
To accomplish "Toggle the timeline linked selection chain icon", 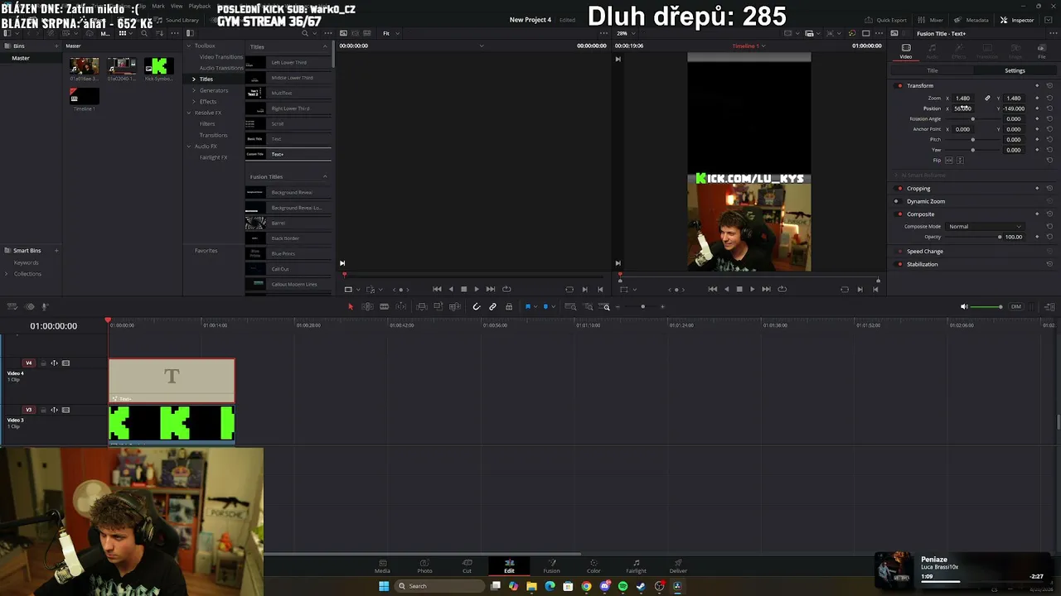I will click(x=492, y=306).
